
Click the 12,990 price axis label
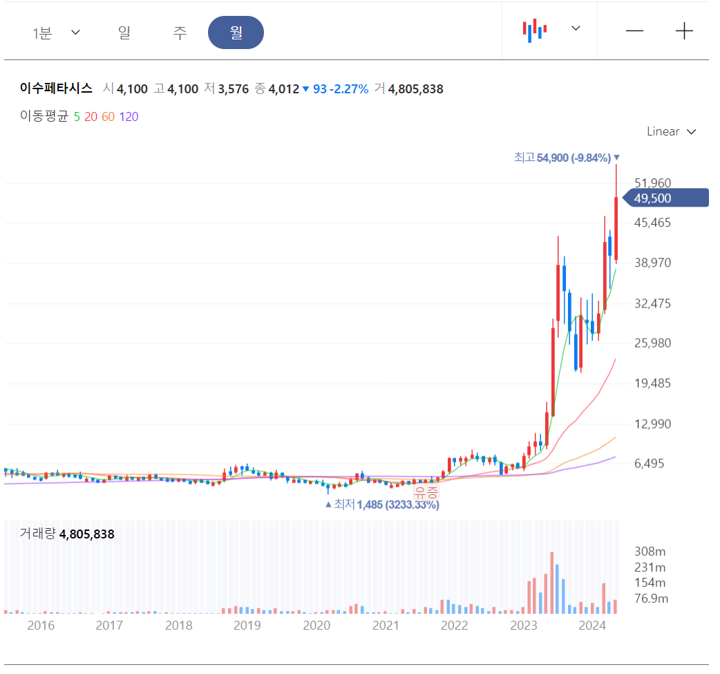652,424
